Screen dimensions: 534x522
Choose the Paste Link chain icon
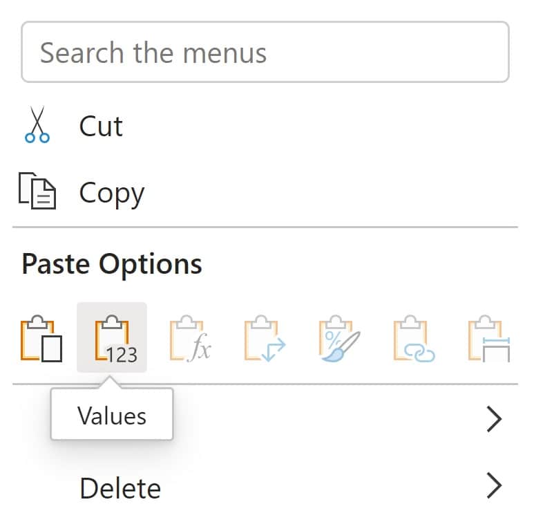coord(414,339)
